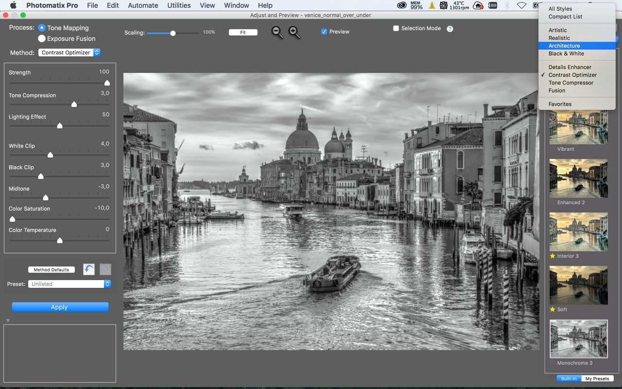Open the Method Contrast Optimizer dropdown

tap(69, 53)
